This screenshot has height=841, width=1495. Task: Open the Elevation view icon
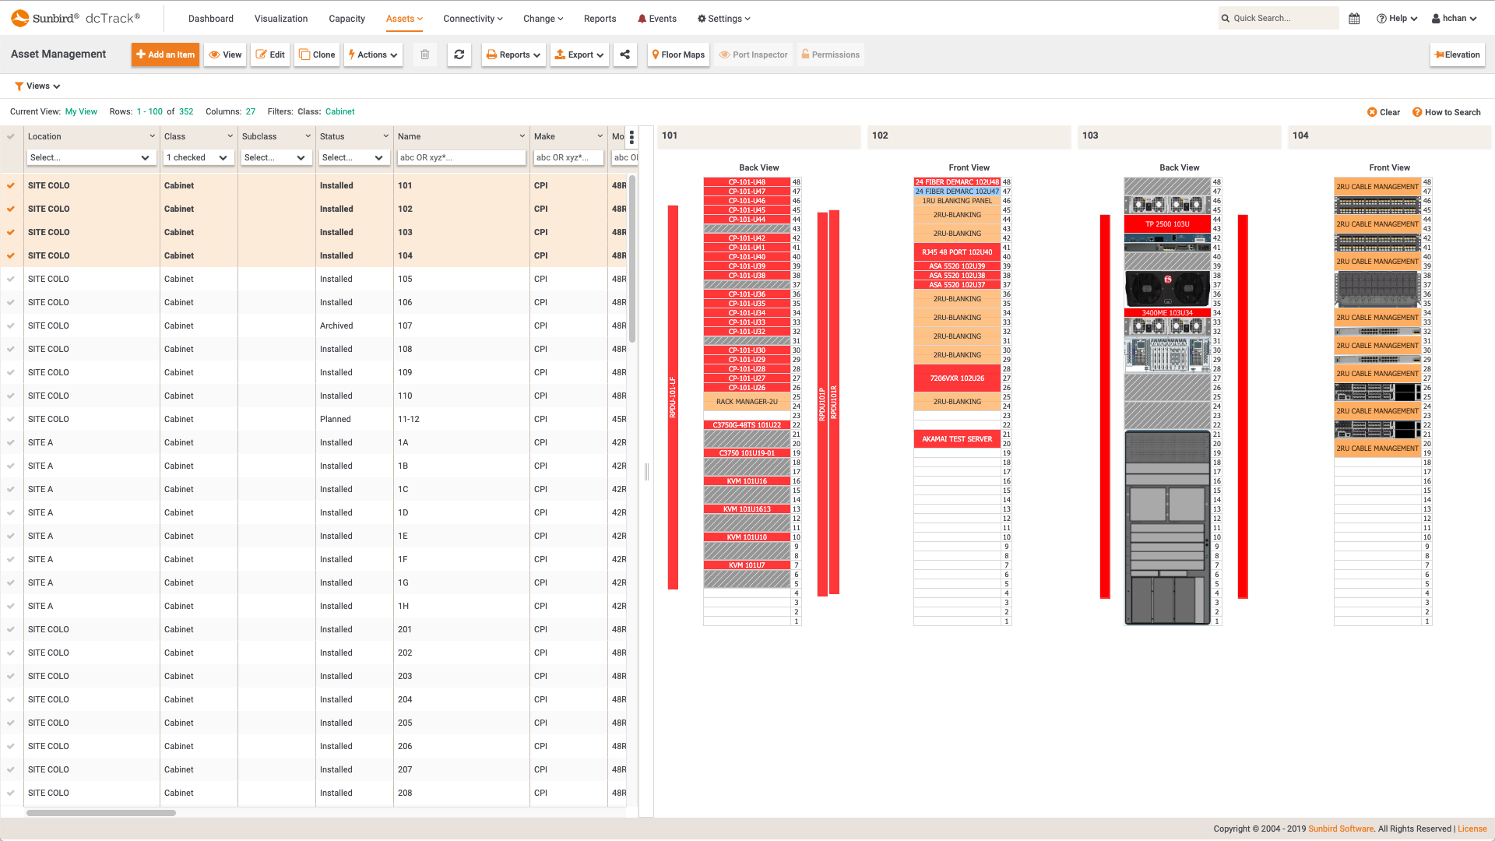(1457, 55)
